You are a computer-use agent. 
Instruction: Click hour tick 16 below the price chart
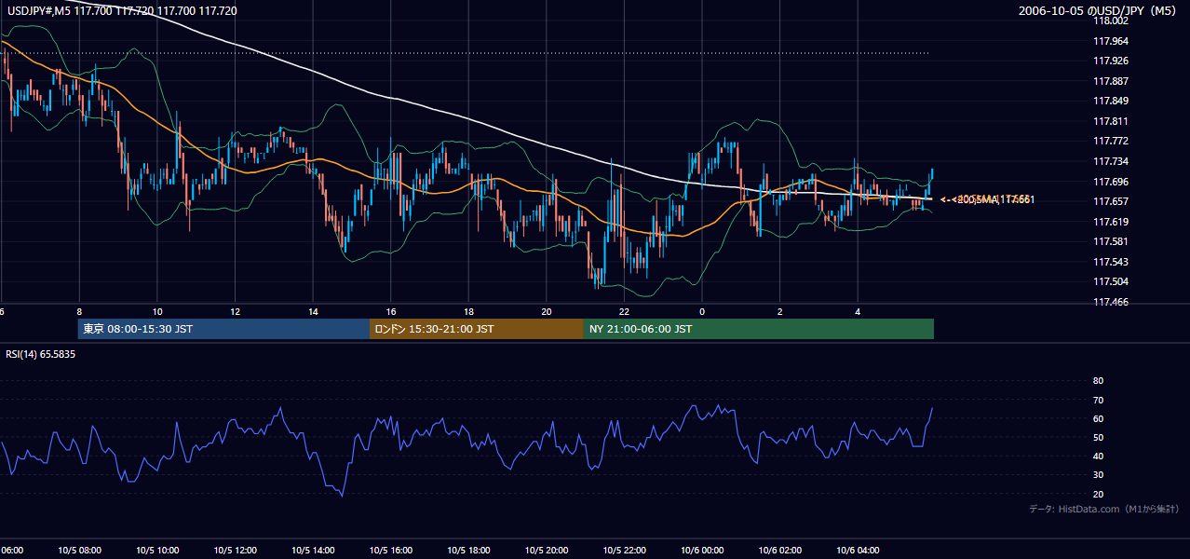point(390,312)
